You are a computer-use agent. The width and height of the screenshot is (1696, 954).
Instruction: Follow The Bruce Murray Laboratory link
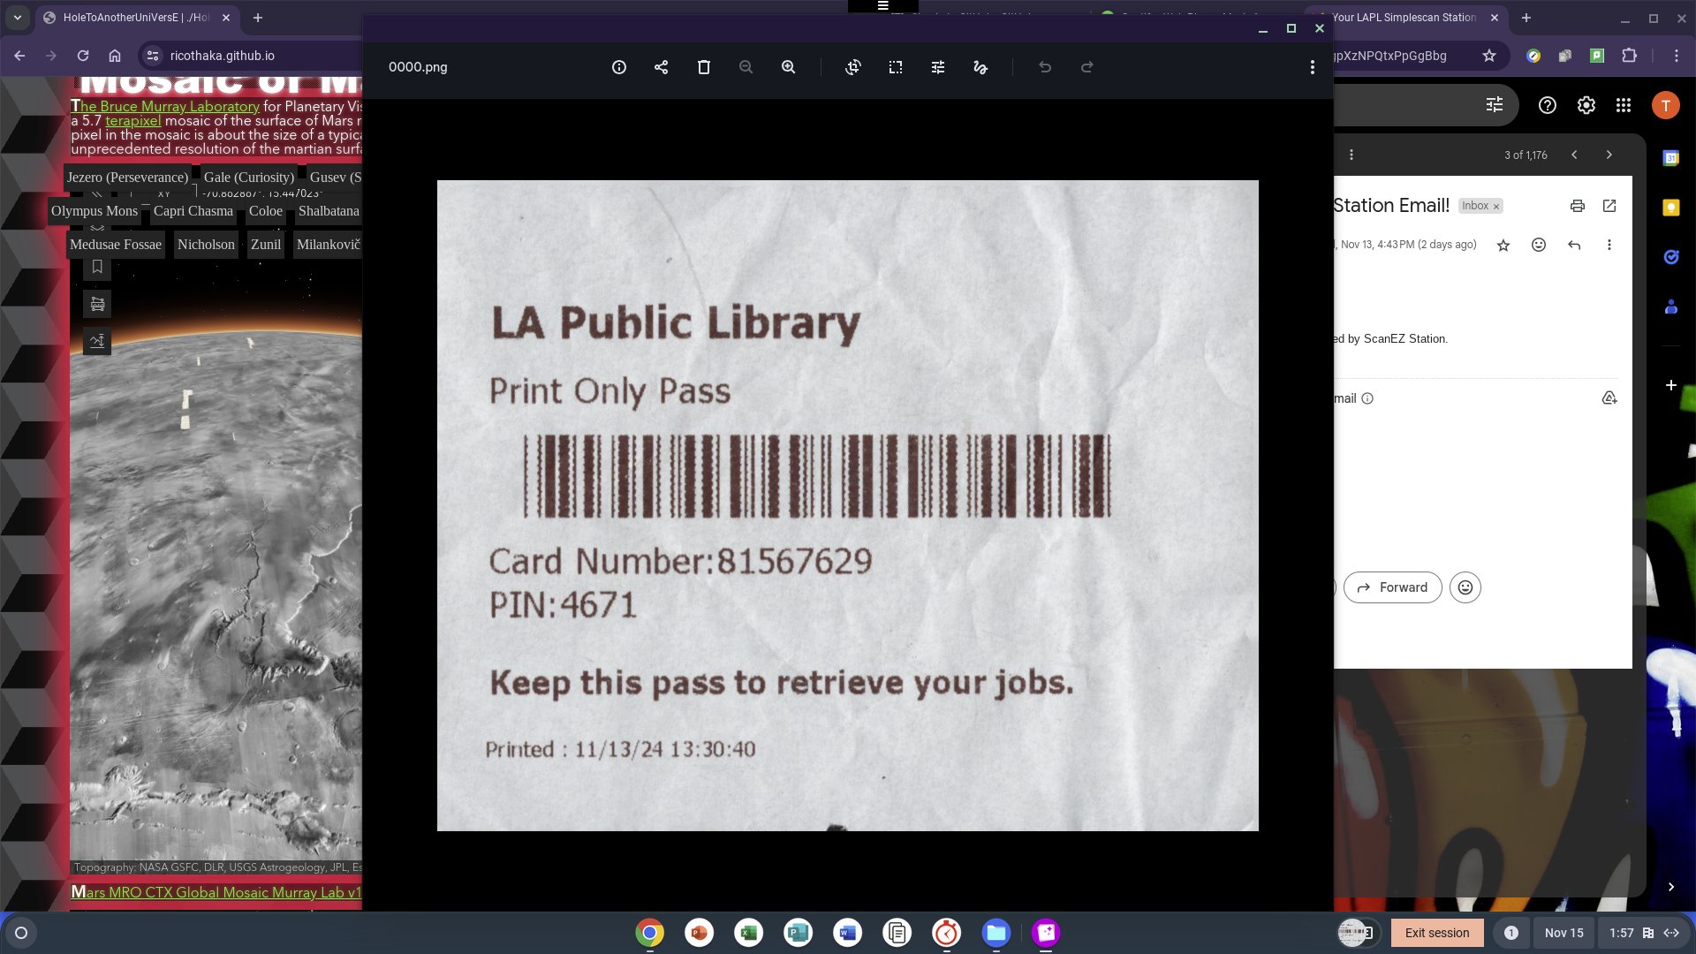165,106
